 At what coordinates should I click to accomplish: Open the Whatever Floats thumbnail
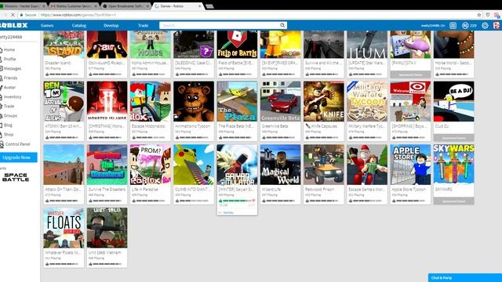(x=64, y=228)
